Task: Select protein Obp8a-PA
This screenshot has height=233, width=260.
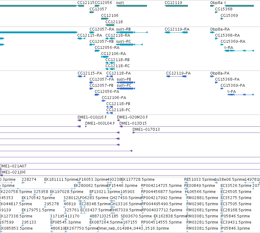Action: 220,73
